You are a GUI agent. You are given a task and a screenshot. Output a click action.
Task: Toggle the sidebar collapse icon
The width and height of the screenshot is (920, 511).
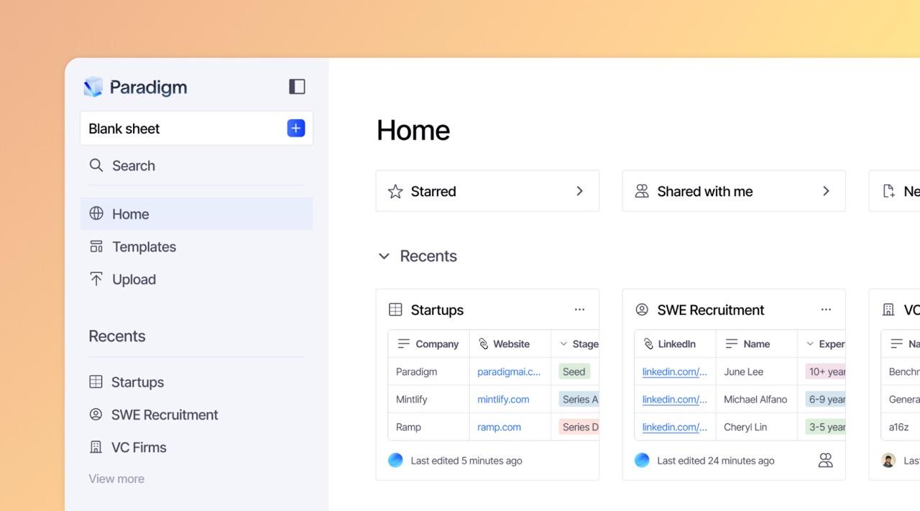[x=297, y=86]
